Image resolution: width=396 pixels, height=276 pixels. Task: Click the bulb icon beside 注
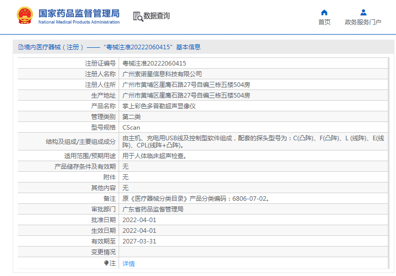pos(106,263)
